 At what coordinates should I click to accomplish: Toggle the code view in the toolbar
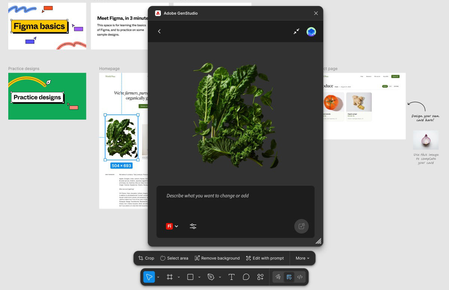[300, 277]
